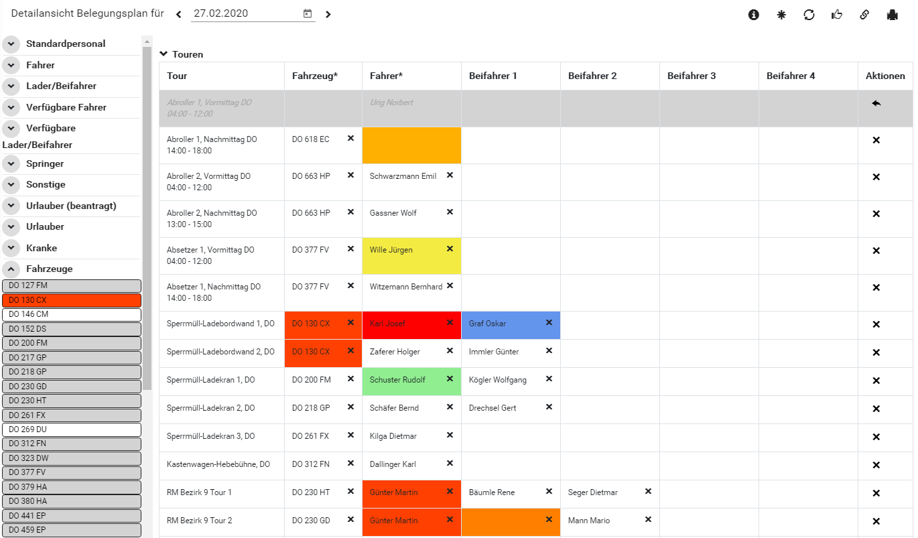Select vehicle DO 323 DW in sidebar

72,458
